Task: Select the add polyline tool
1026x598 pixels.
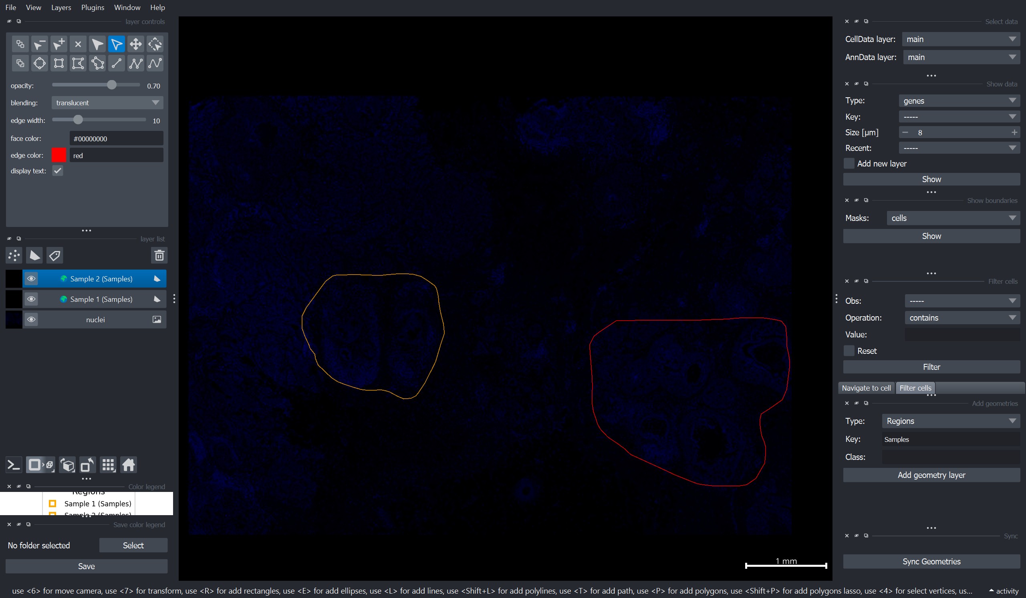Action: (135, 63)
